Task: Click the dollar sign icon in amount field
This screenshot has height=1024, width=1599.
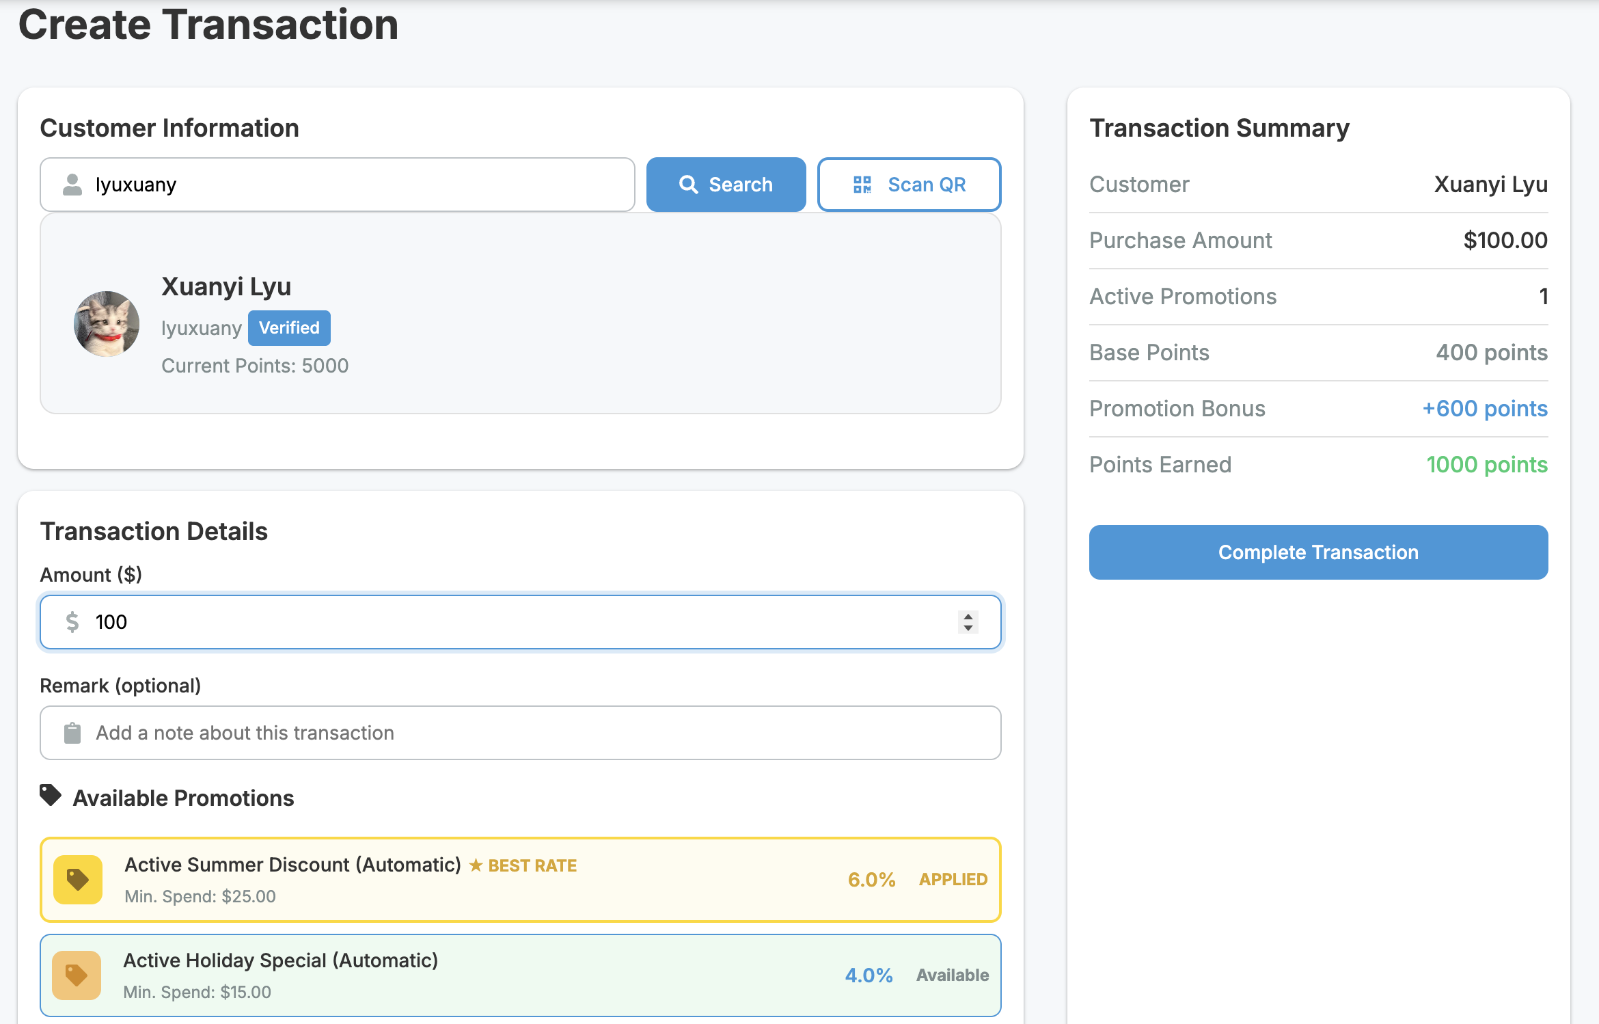Action: (x=72, y=622)
